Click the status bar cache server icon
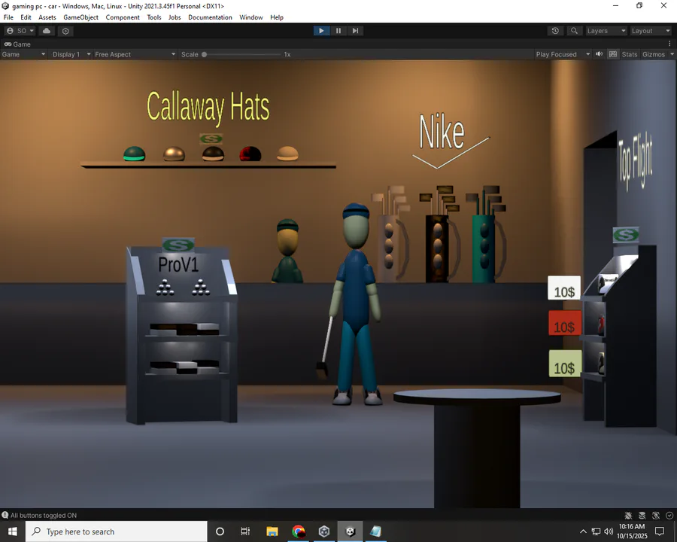 642,515
